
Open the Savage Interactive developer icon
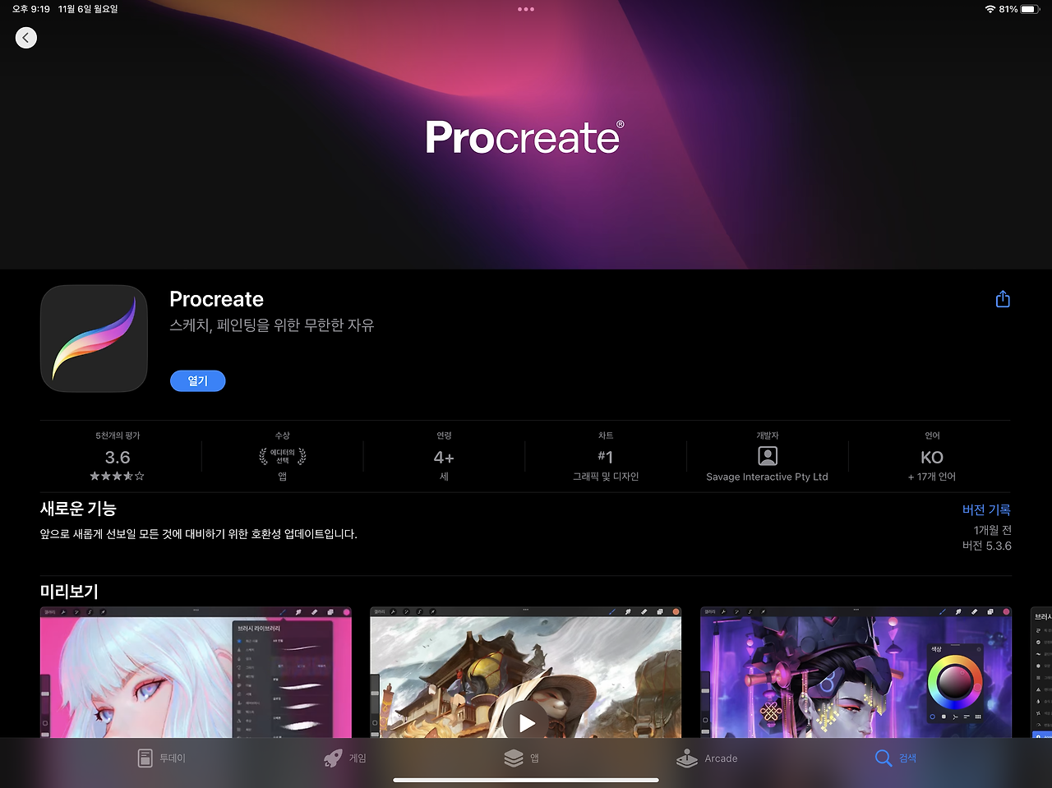tap(768, 456)
